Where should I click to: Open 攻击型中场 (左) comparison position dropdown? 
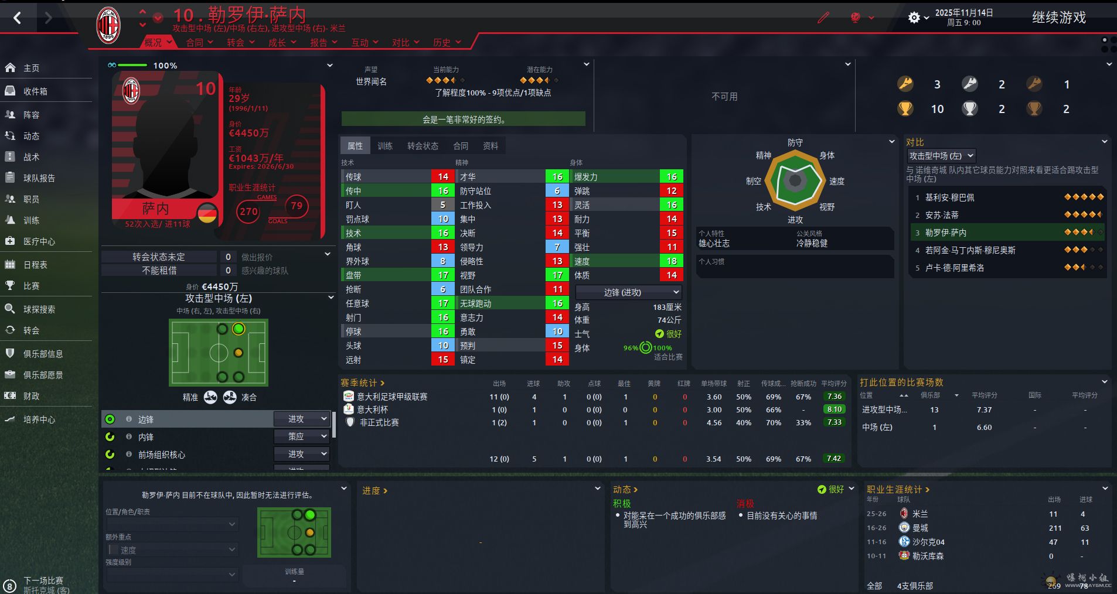point(941,156)
